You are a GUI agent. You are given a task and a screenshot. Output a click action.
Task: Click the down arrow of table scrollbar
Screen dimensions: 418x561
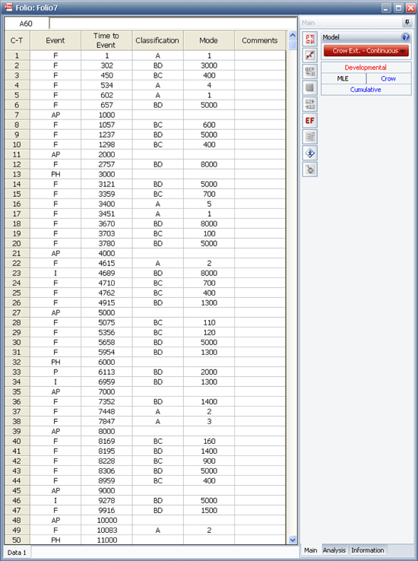pos(293,540)
